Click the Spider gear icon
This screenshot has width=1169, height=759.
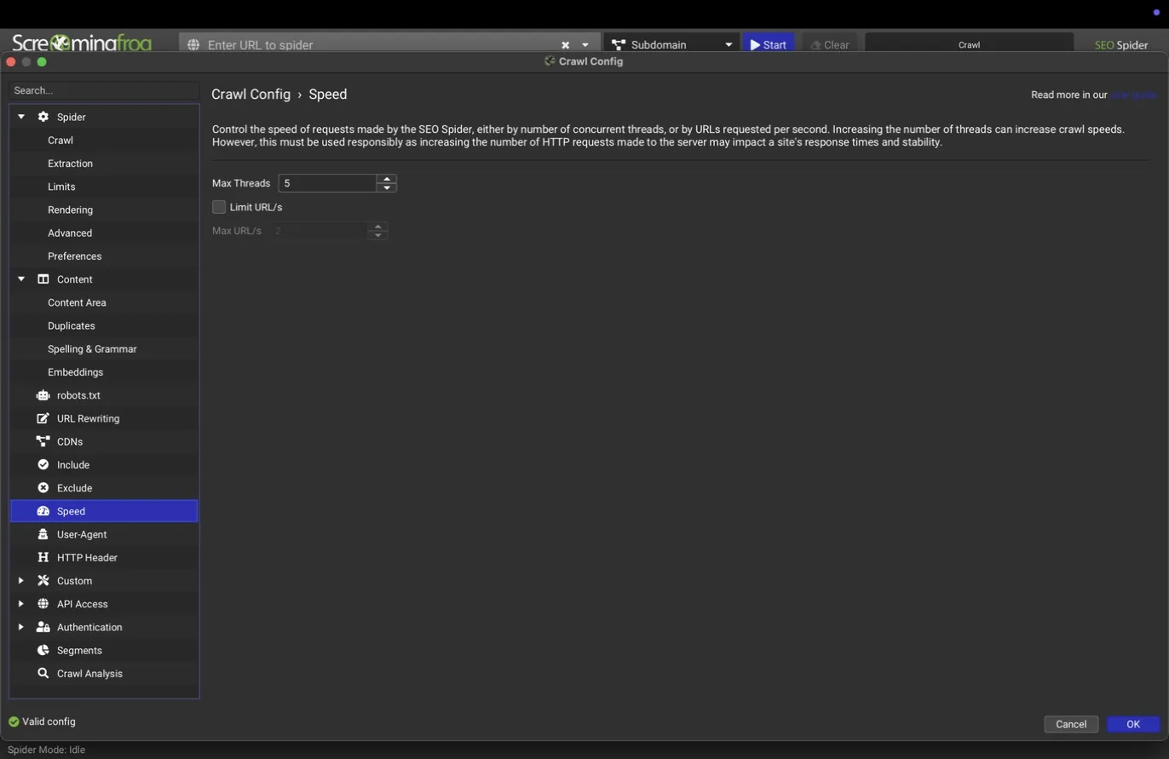[43, 117]
